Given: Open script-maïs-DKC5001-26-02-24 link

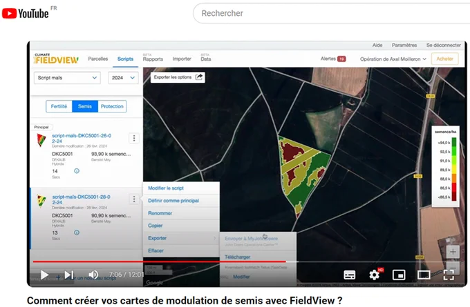Looking at the screenshot, I should 82,138.
